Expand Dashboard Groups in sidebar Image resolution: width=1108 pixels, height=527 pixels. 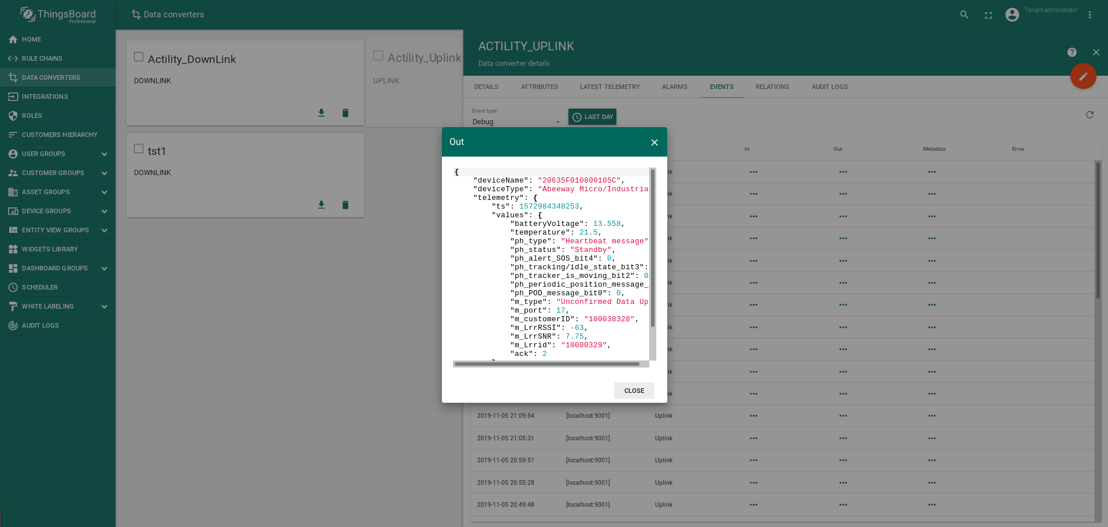[105, 268]
